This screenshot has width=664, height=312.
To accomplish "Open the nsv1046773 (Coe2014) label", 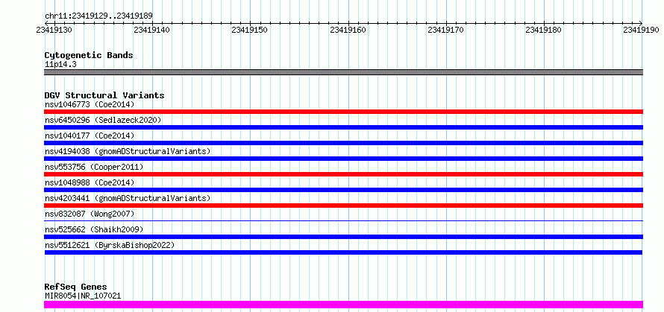I will (90, 104).
